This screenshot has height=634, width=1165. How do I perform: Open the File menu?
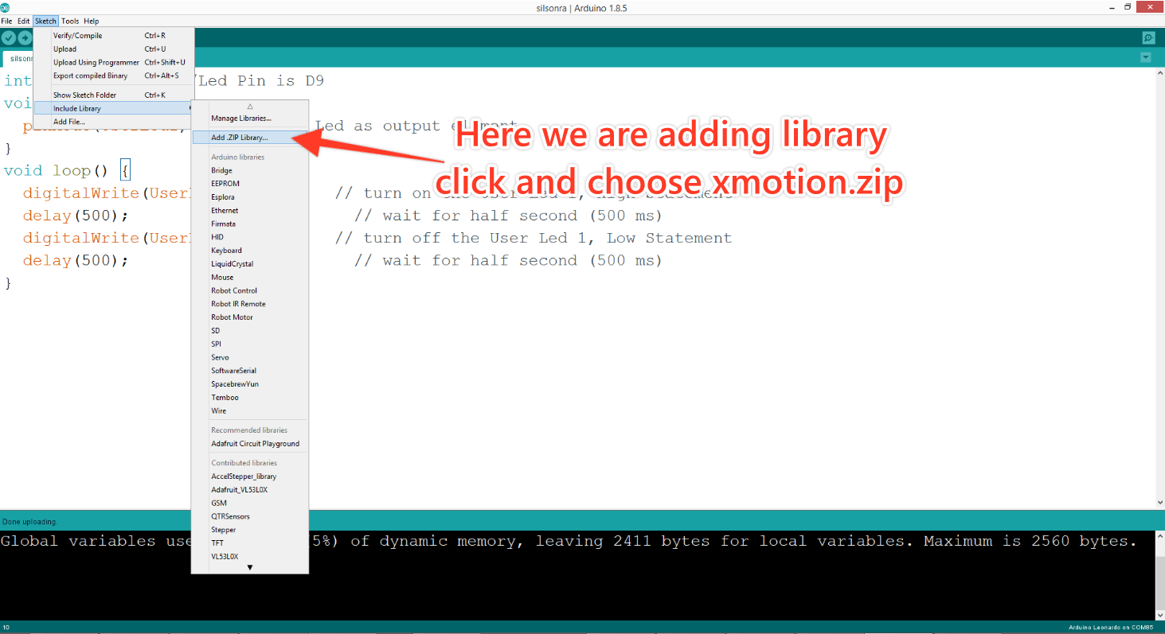click(6, 21)
